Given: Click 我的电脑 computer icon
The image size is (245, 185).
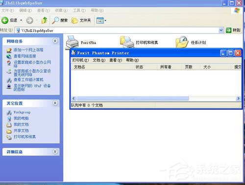Looking at the screenshot, I should [x=9, y=119].
